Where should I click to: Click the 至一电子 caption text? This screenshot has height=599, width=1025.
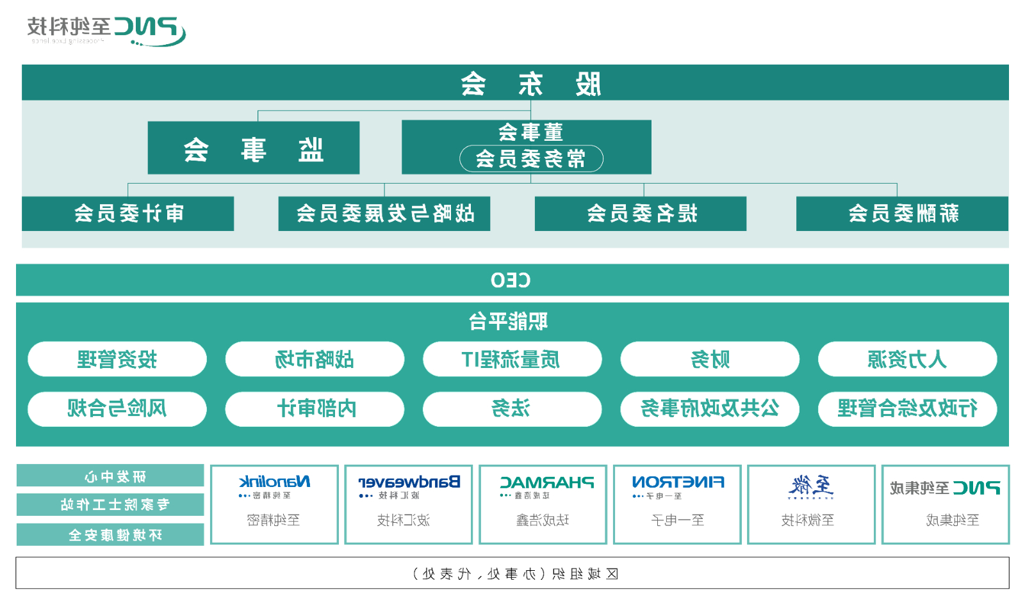tap(678, 520)
